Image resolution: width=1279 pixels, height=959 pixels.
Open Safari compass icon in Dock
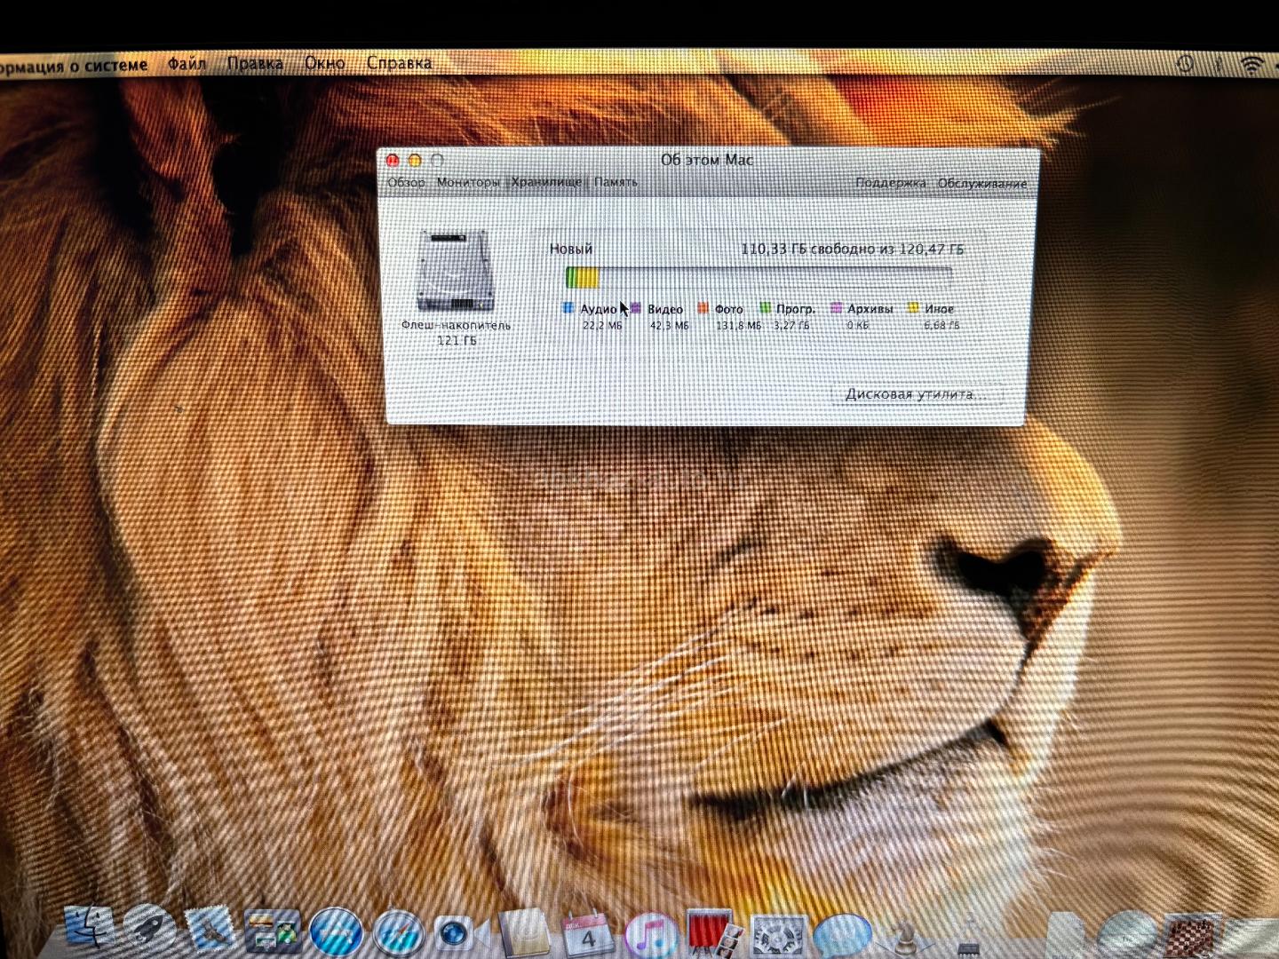click(x=397, y=933)
